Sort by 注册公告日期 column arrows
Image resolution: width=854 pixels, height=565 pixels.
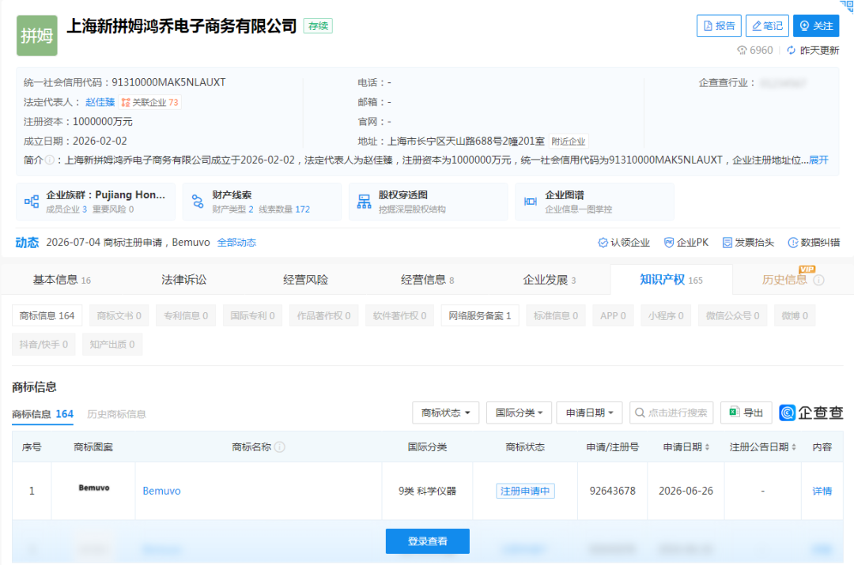pos(794,447)
